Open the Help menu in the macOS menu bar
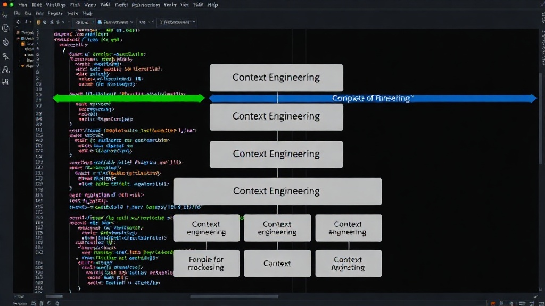The height and width of the screenshot is (306, 545). click(x=212, y=5)
